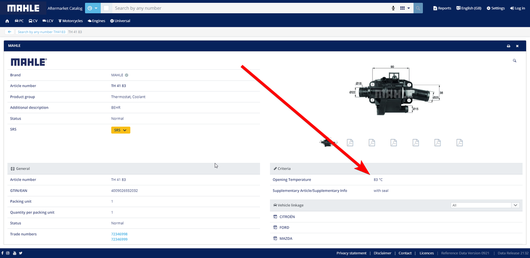Screen dimensions: 530x258
Task: Open trade number 72346999
Action: 119,239
